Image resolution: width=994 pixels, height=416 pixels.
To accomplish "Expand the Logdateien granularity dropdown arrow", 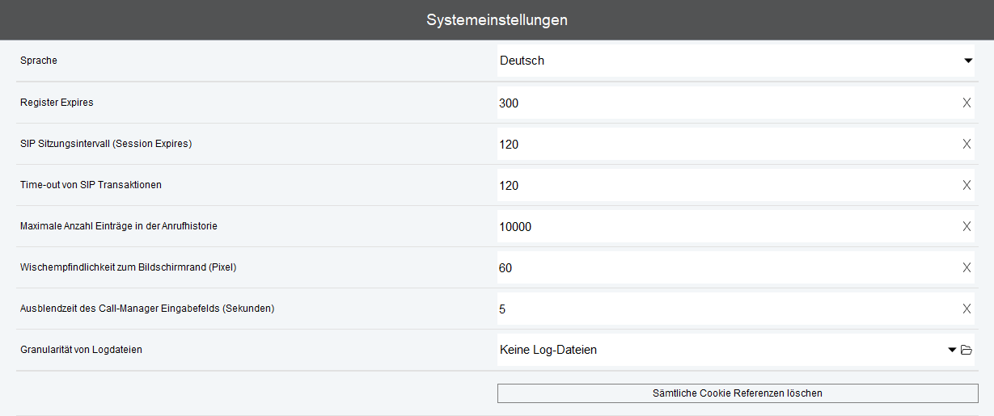I will pos(952,350).
